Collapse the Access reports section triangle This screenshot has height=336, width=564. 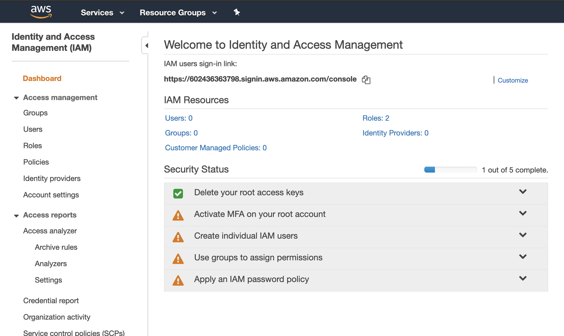[x=16, y=215]
